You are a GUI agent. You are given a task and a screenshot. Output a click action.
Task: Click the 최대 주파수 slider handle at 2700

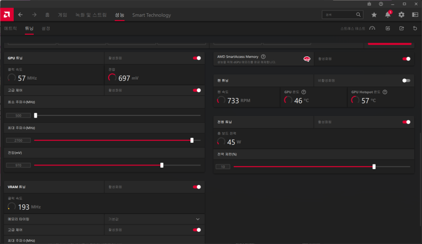coord(192,140)
